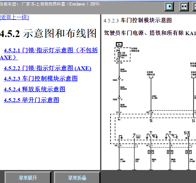Viewport: 196px width, 183px height.
Task: Click the 4.5.2.3 车门控制模块示意图 diagram title
Action: pyautogui.click(x=138, y=20)
